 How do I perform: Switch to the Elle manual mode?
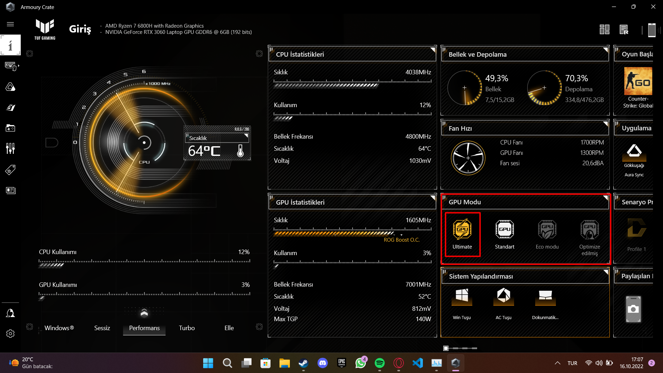click(x=229, y=328)
